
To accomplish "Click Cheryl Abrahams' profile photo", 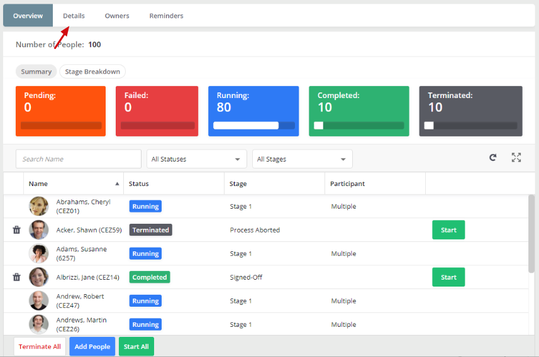I will 38,206.
